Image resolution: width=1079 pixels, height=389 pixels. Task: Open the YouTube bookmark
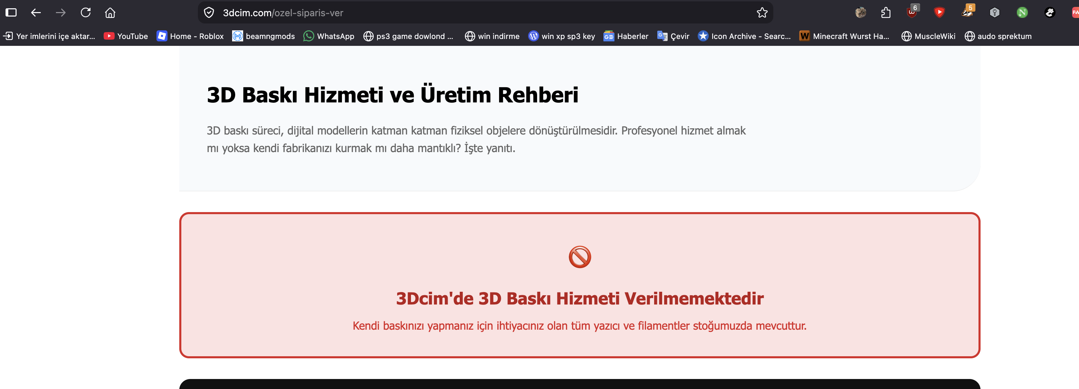pos(126,37)
